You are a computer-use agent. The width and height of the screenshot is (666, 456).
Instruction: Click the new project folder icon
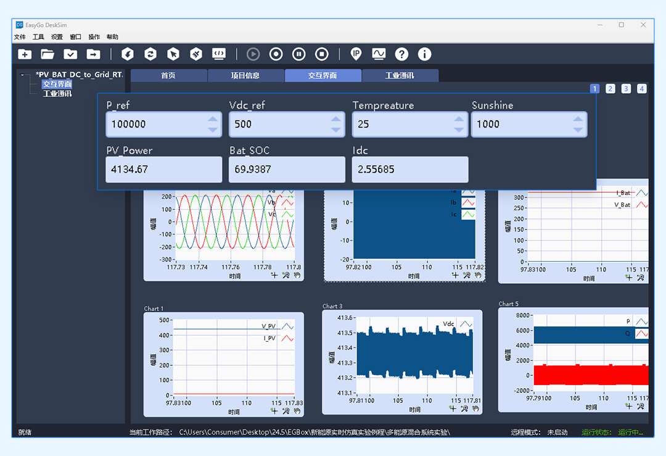point(25,54)
